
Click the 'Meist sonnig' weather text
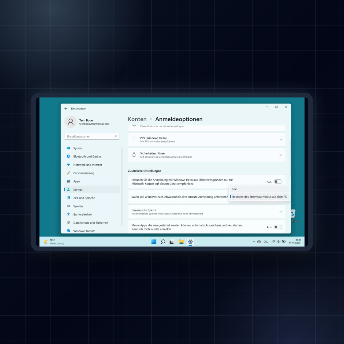click(x=57, y=244)
